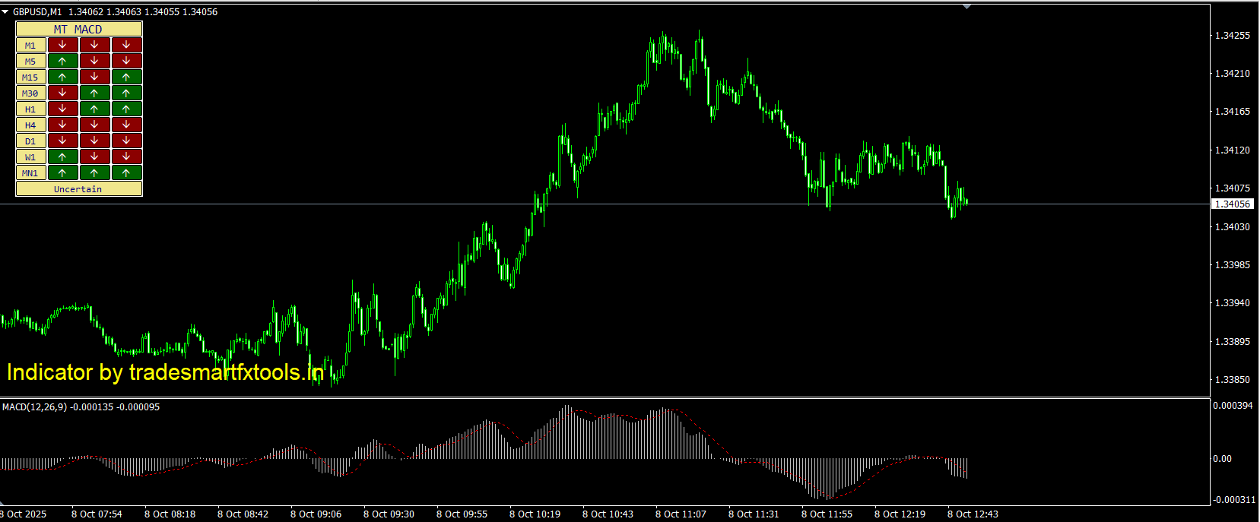Click the middle red arrow in H4 row
This screenshot has width=1260, height=522.
point(94,125)
